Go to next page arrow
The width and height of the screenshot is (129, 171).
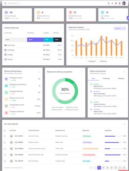pyautogui.click(x=120, y=168)
